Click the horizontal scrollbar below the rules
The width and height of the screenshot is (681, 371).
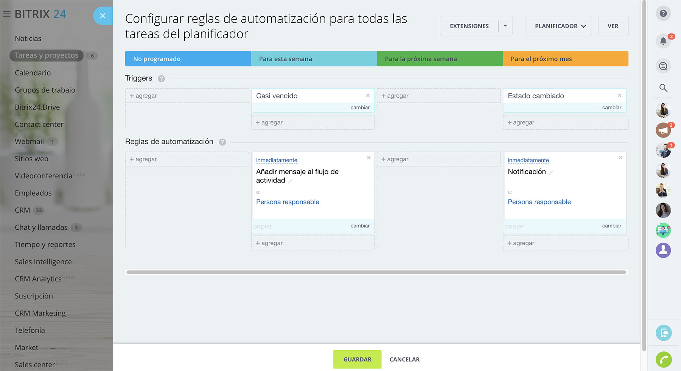pyautogui.click(x=376, y=272)
